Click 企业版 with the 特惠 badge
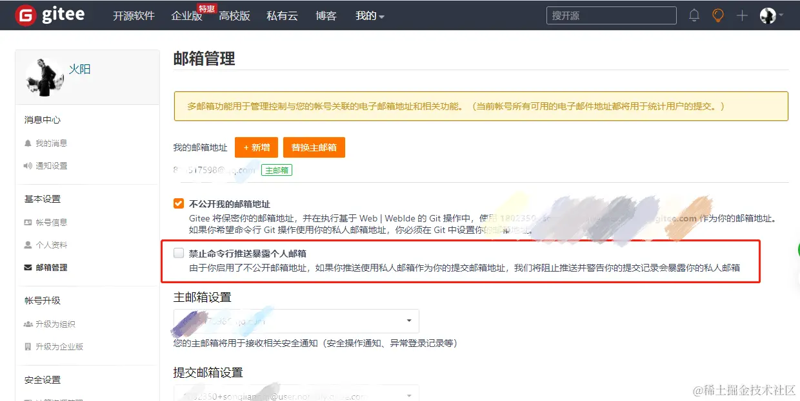800x401 pixels. [x=186, y=16]
